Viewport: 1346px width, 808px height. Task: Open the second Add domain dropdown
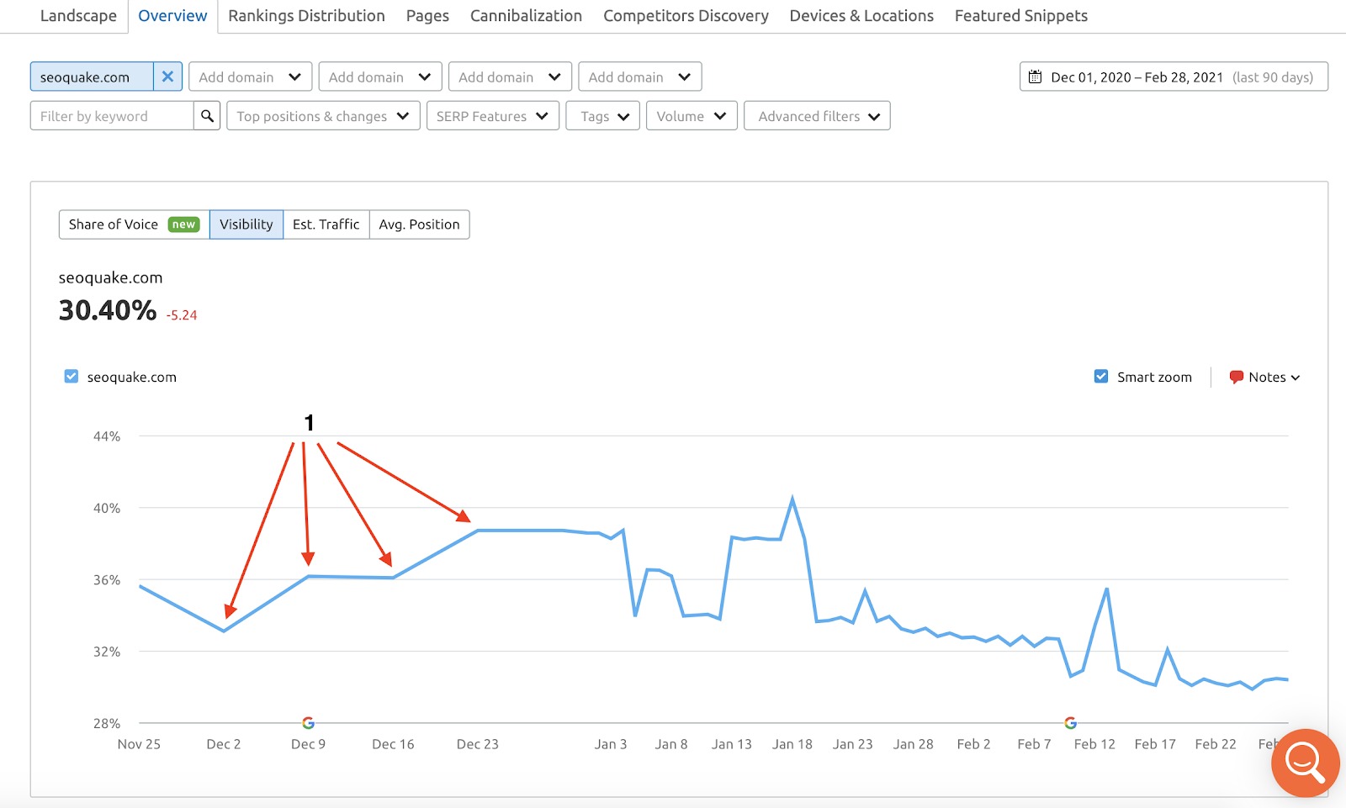click(380, 77)
